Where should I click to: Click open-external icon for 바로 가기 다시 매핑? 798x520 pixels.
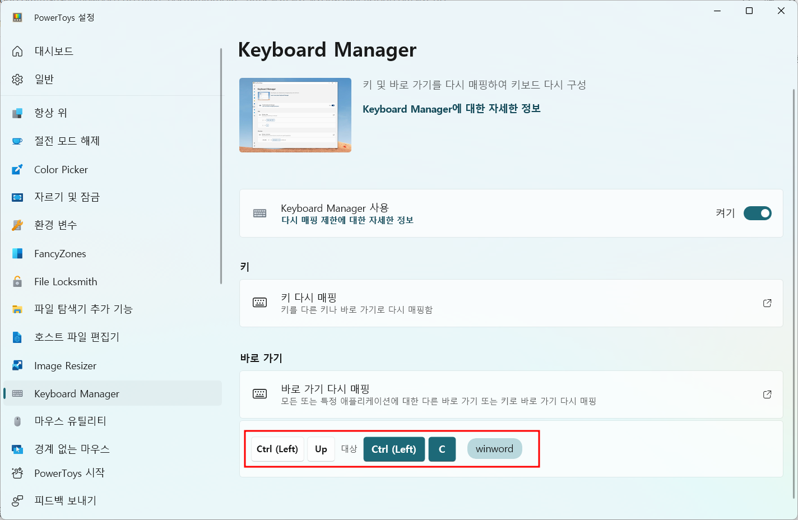[x=767, y=394]
